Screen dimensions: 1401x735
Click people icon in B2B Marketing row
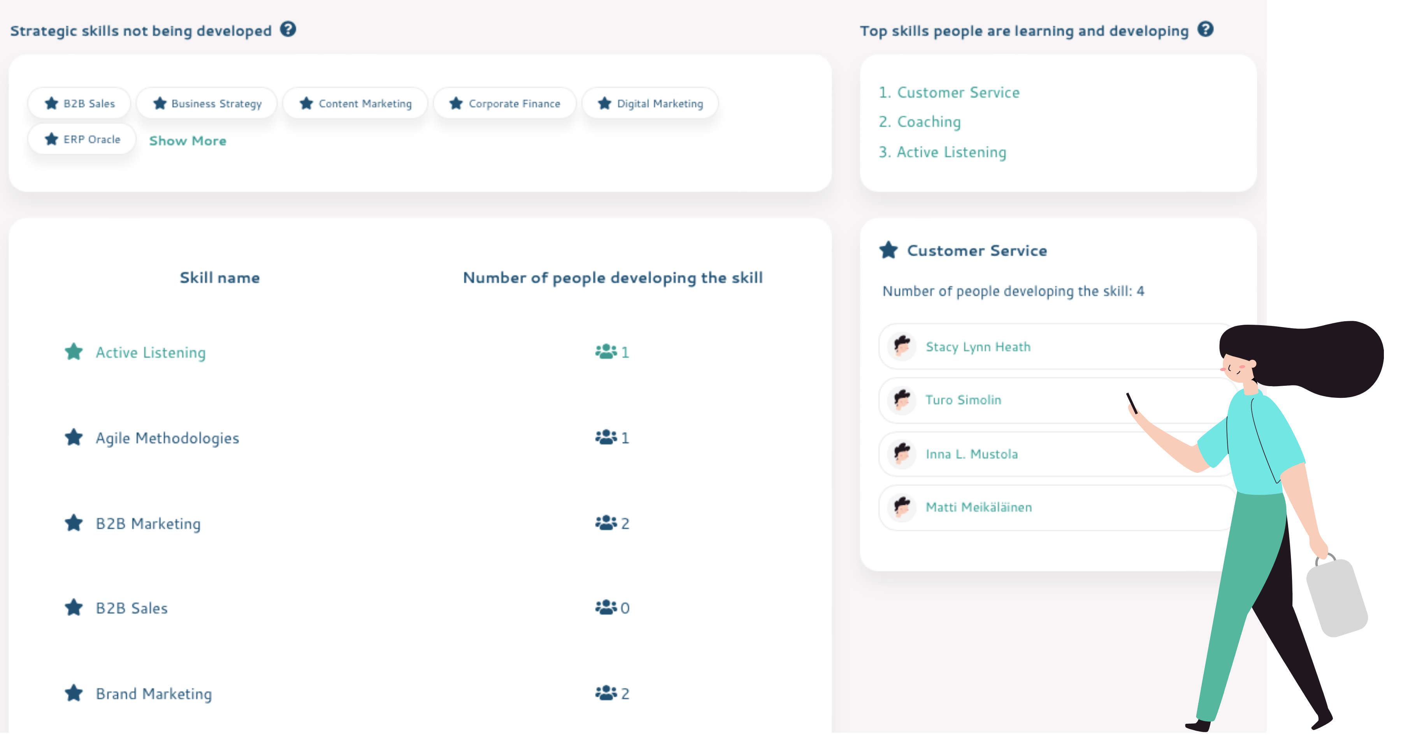(605, 523)
